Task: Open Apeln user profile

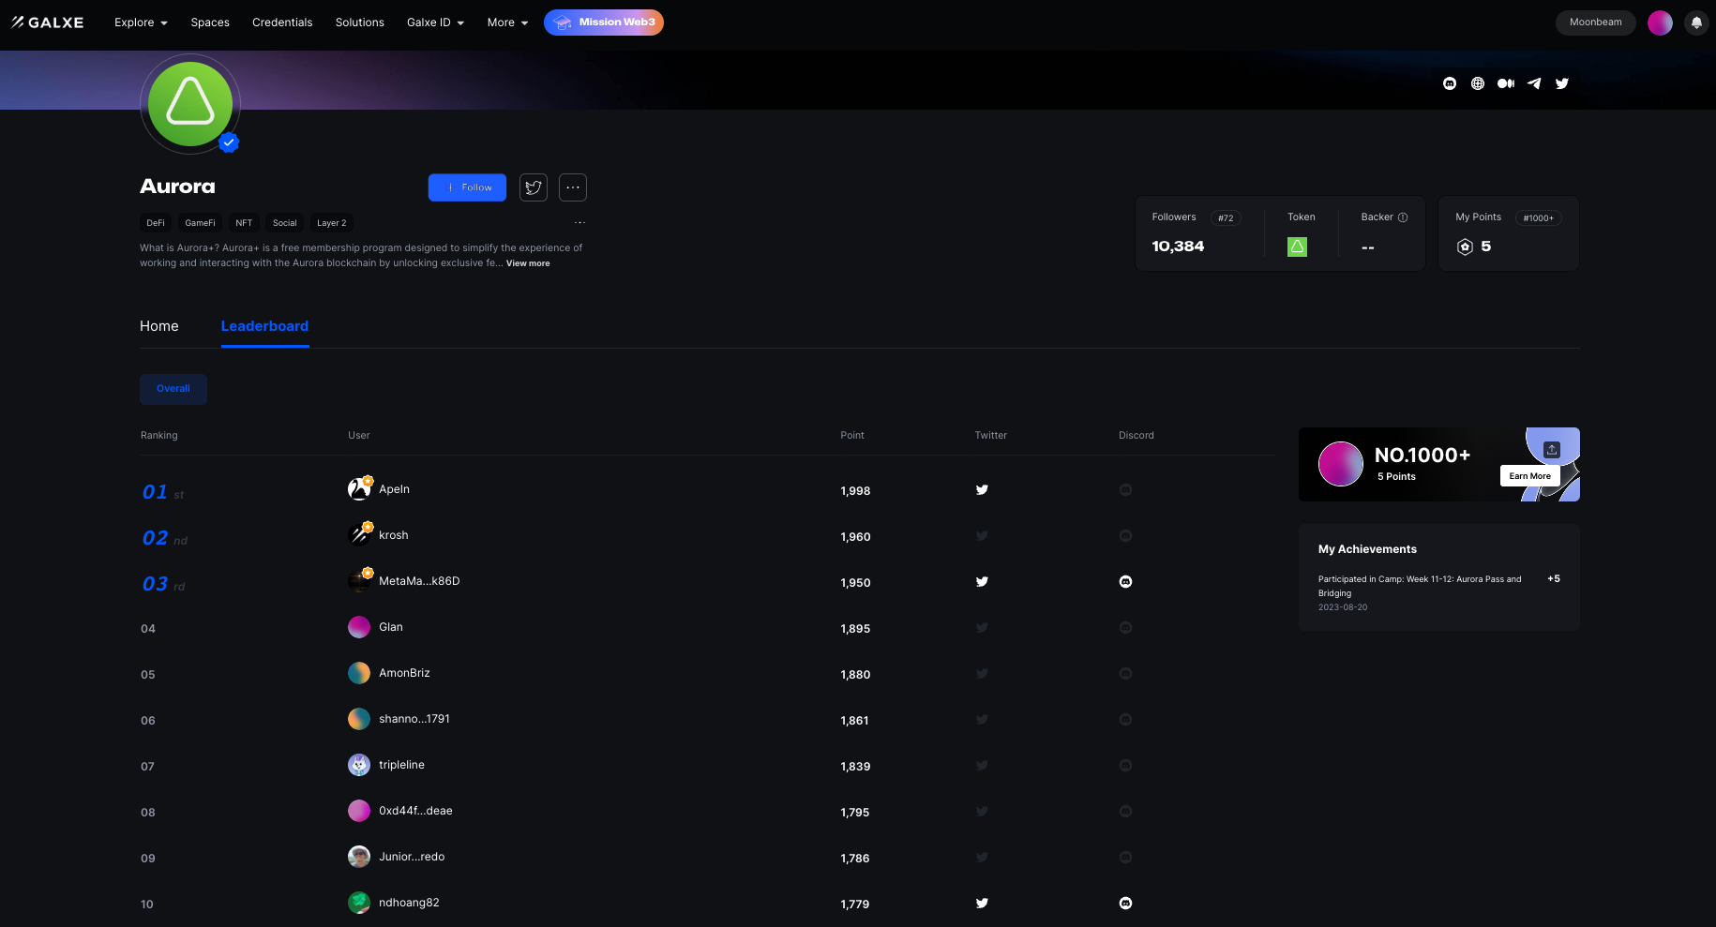Action: click(394, 489)
